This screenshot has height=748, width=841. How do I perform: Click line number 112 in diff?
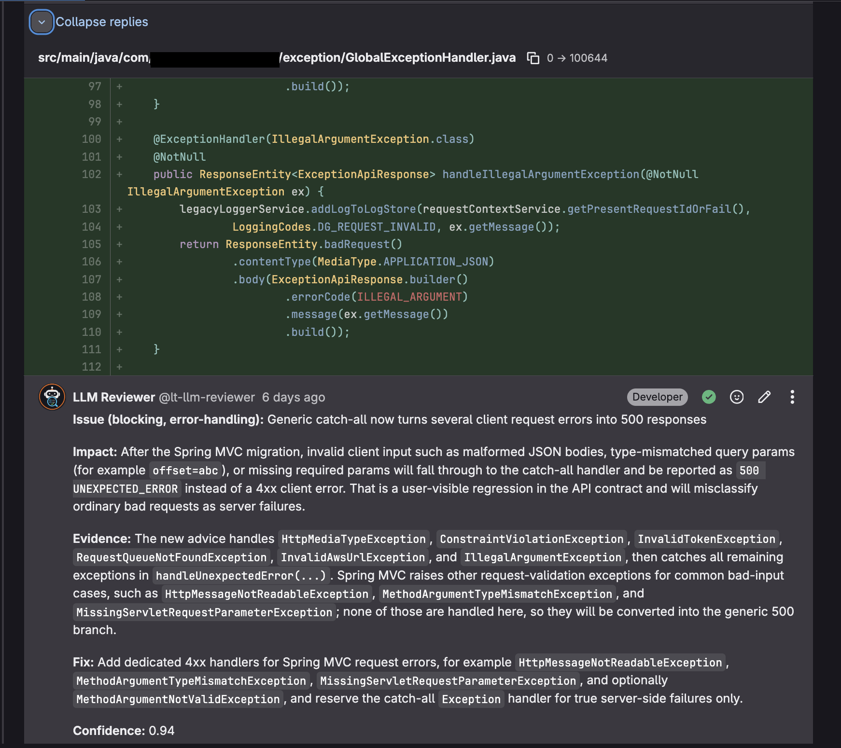[x=92, y=367]
